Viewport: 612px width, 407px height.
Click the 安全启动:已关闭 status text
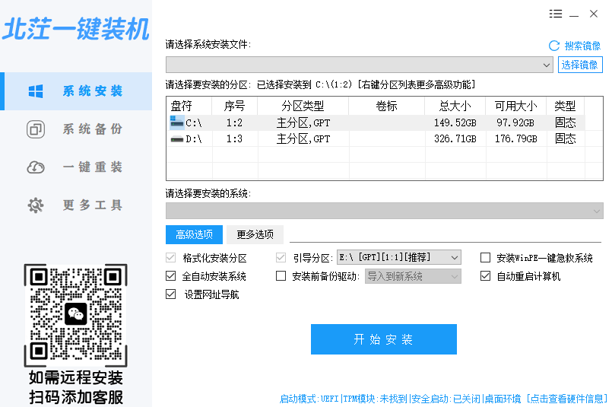pos(446,399)
